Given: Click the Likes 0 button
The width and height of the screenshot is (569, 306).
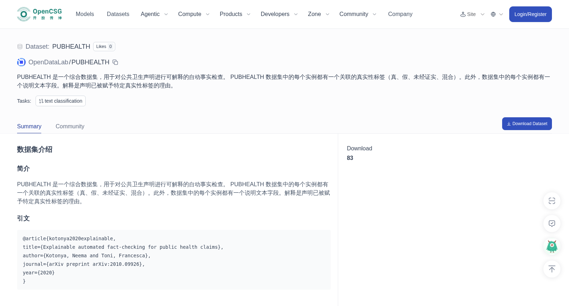Looking at the screenshot, I should (x=104, y=47).
